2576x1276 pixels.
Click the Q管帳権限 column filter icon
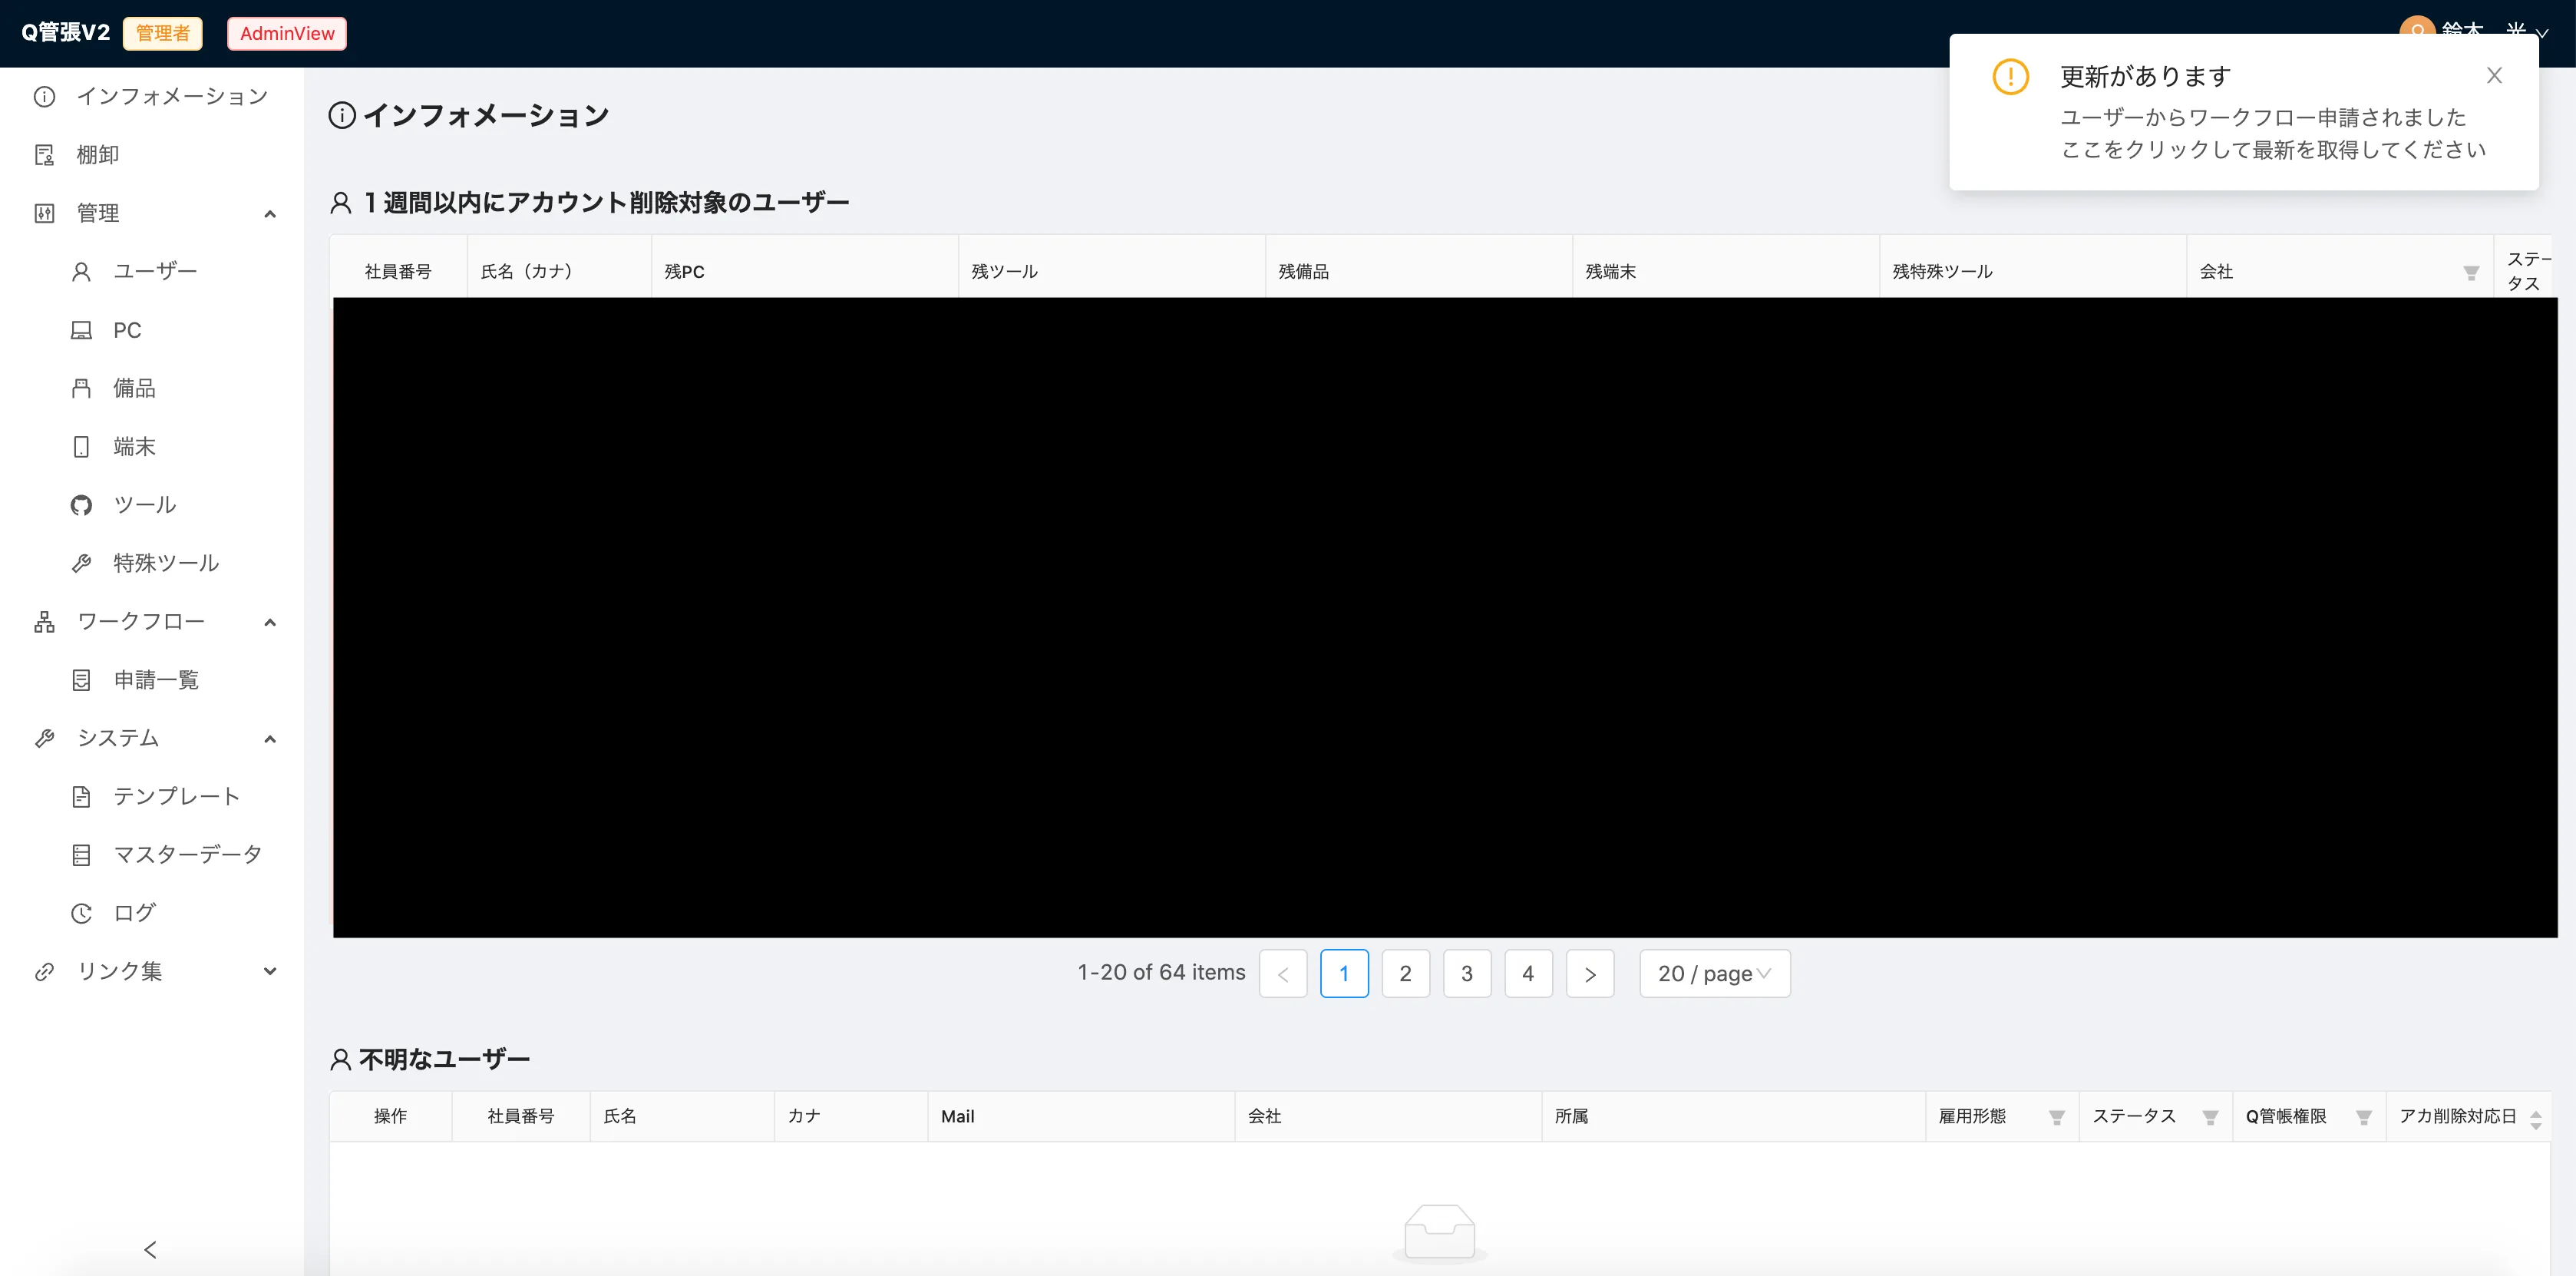pos(2363,1117)
